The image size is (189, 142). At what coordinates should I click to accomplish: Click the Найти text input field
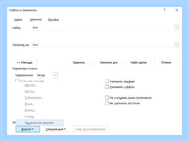coord(103,28)
